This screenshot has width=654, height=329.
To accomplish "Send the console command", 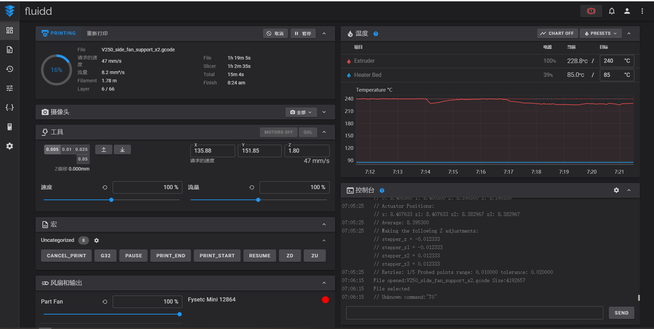I will tap(622, 313).
